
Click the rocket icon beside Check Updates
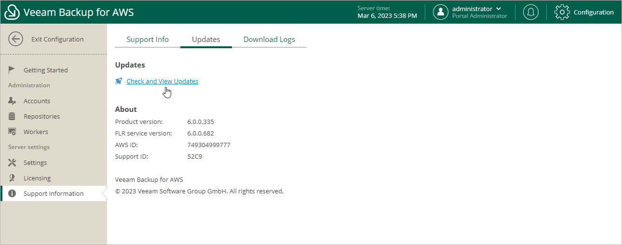(x=119, y=81)
